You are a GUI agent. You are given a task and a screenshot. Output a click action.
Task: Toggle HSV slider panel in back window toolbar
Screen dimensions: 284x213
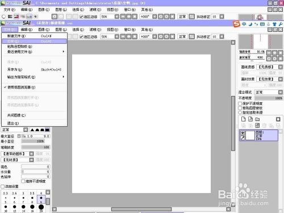(16, 16)
